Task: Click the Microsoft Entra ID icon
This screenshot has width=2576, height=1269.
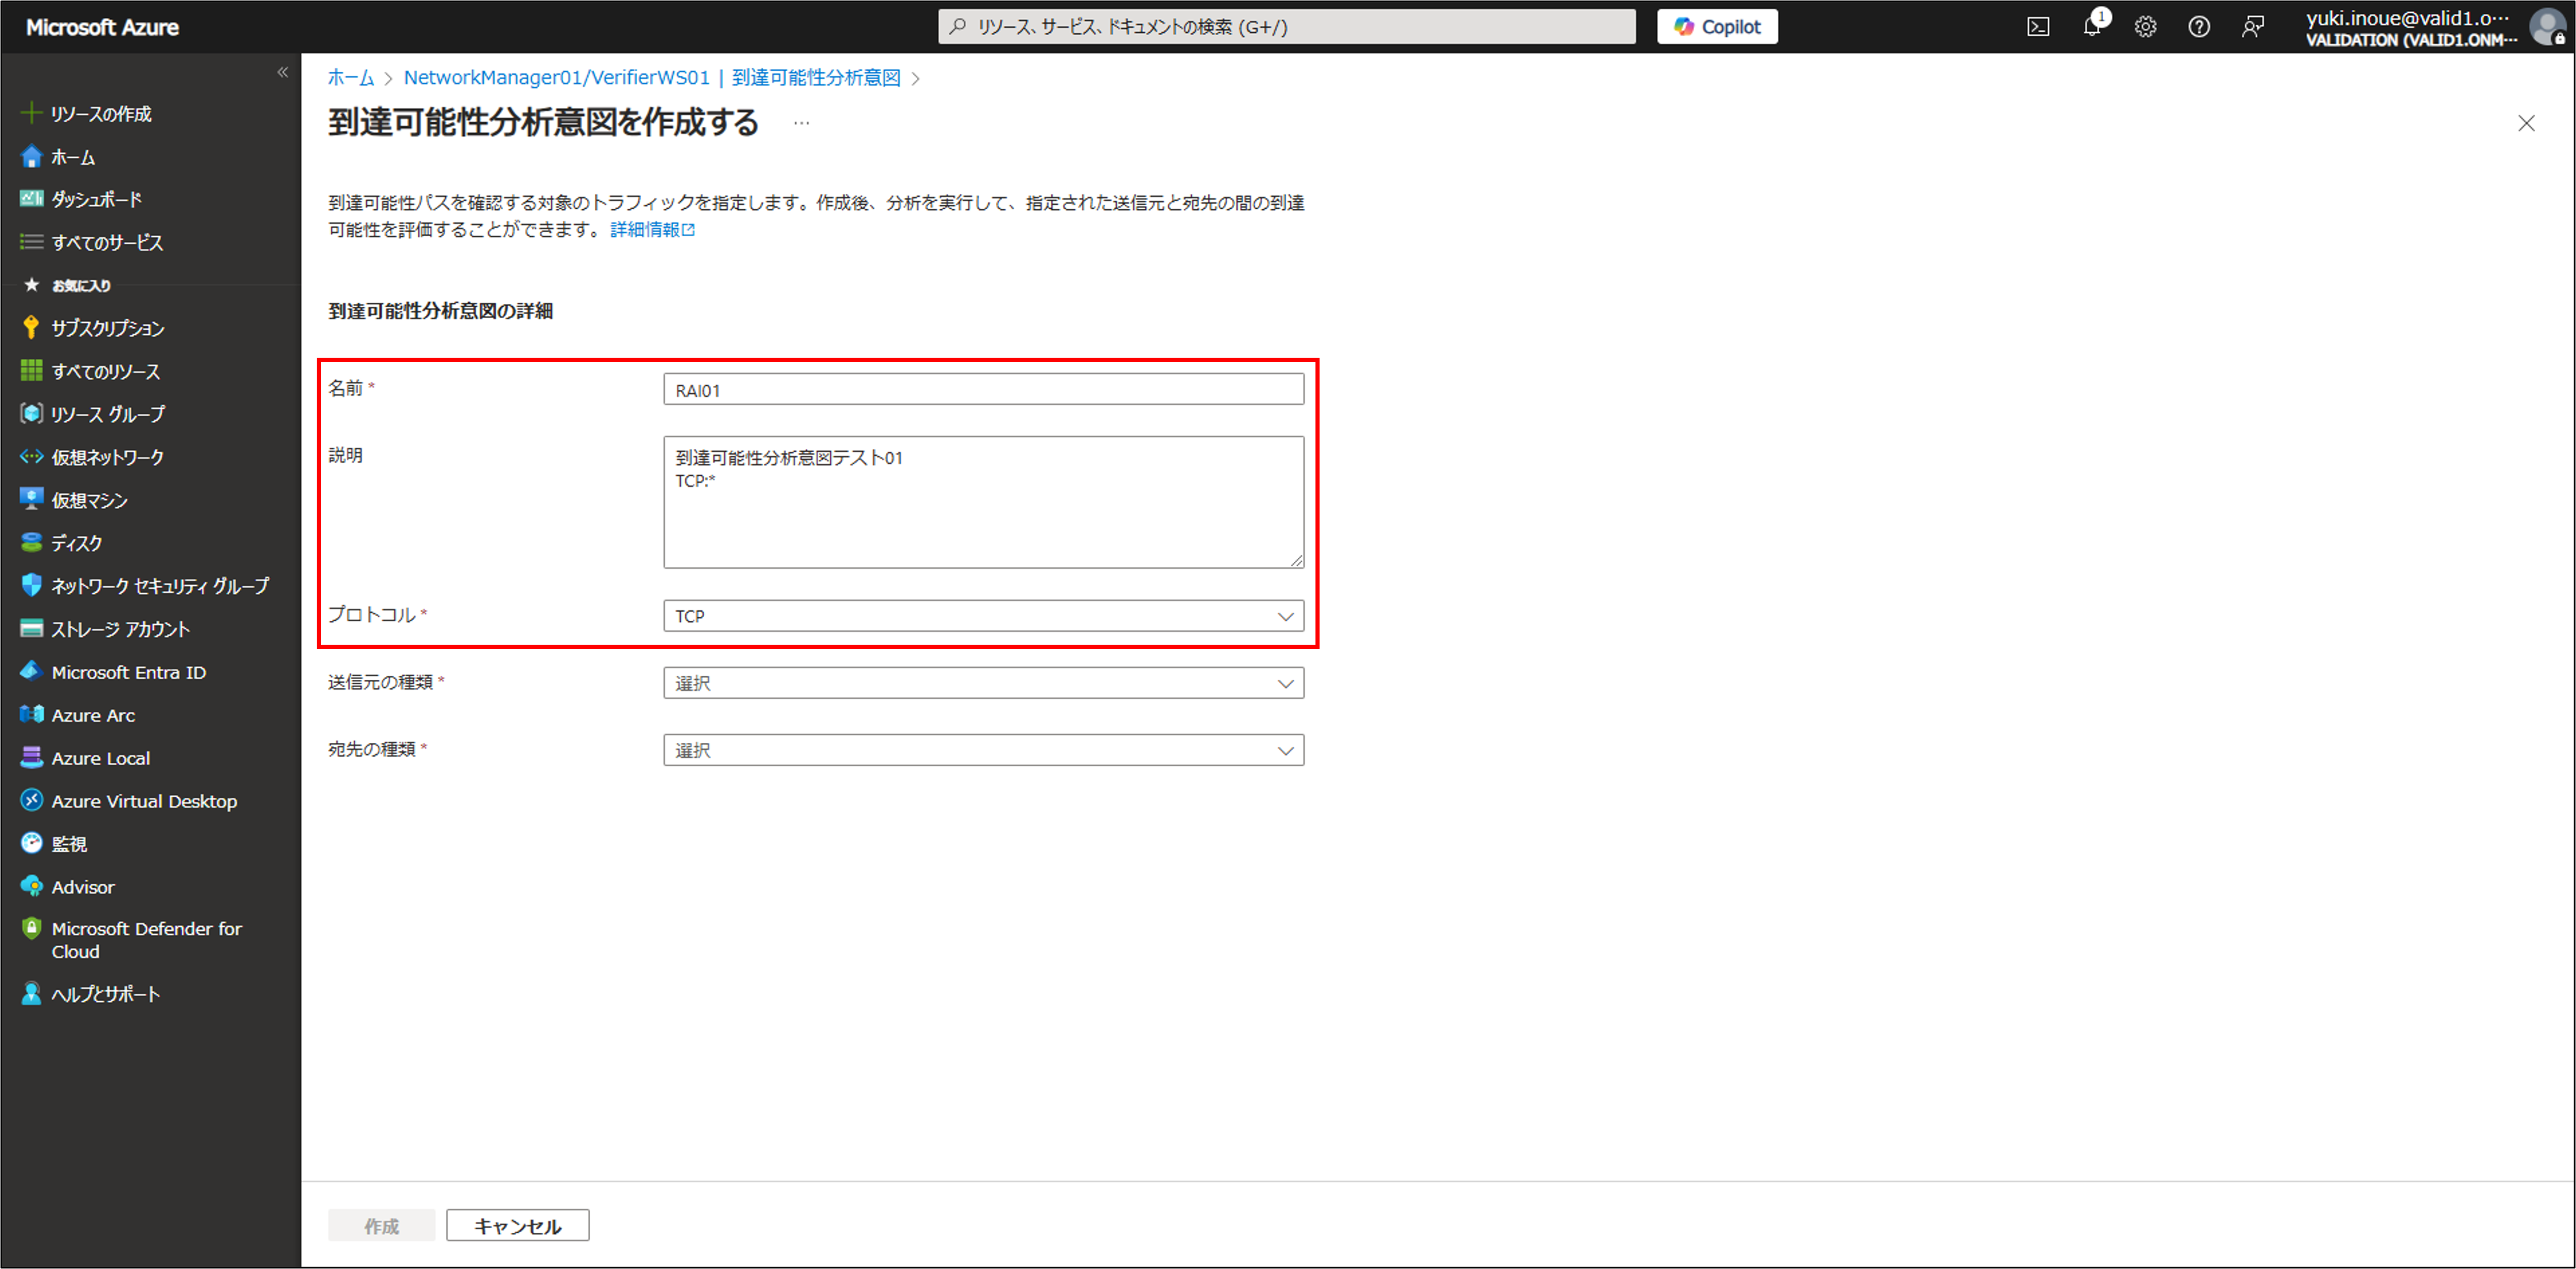Action: point(32,671)
